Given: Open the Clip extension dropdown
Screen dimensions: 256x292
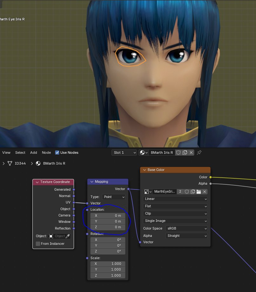Looking at the screenshot, I should pos(175,213).
